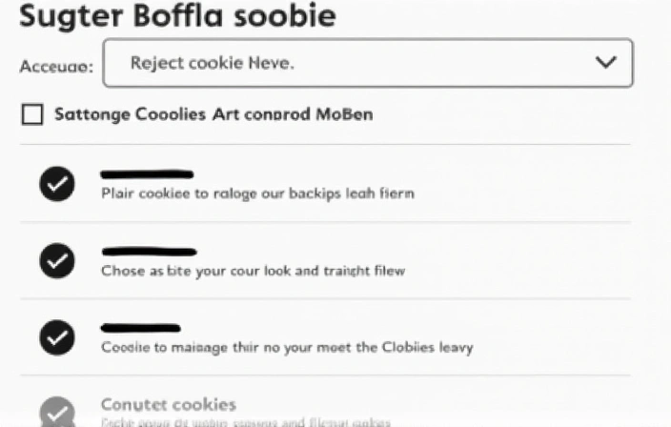Click the greyed check icon for Conutet cookies
The image size is (671, 427).
click(57, 413)
